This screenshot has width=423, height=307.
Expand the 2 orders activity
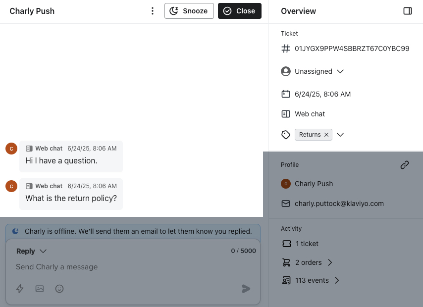pos(330,262)
